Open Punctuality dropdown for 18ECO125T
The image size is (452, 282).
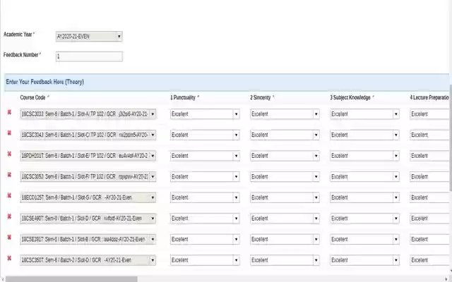click(205, 197)
